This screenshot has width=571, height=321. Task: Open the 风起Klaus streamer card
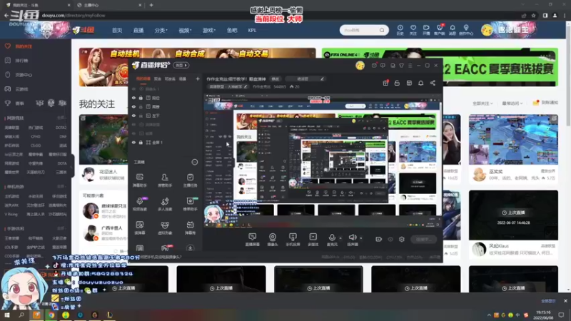click(513, 224)
